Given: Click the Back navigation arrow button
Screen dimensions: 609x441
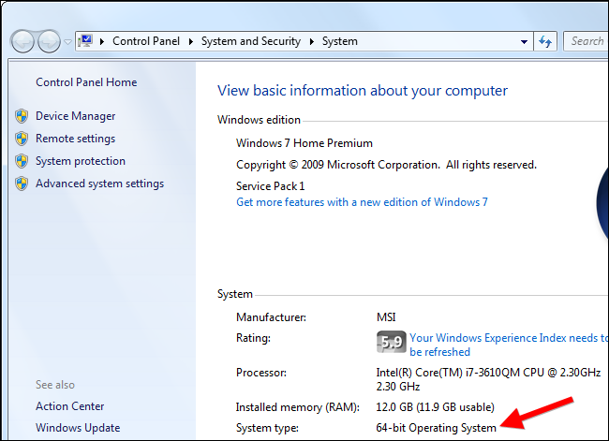Looking at the screenshot, I should [23, 41].
